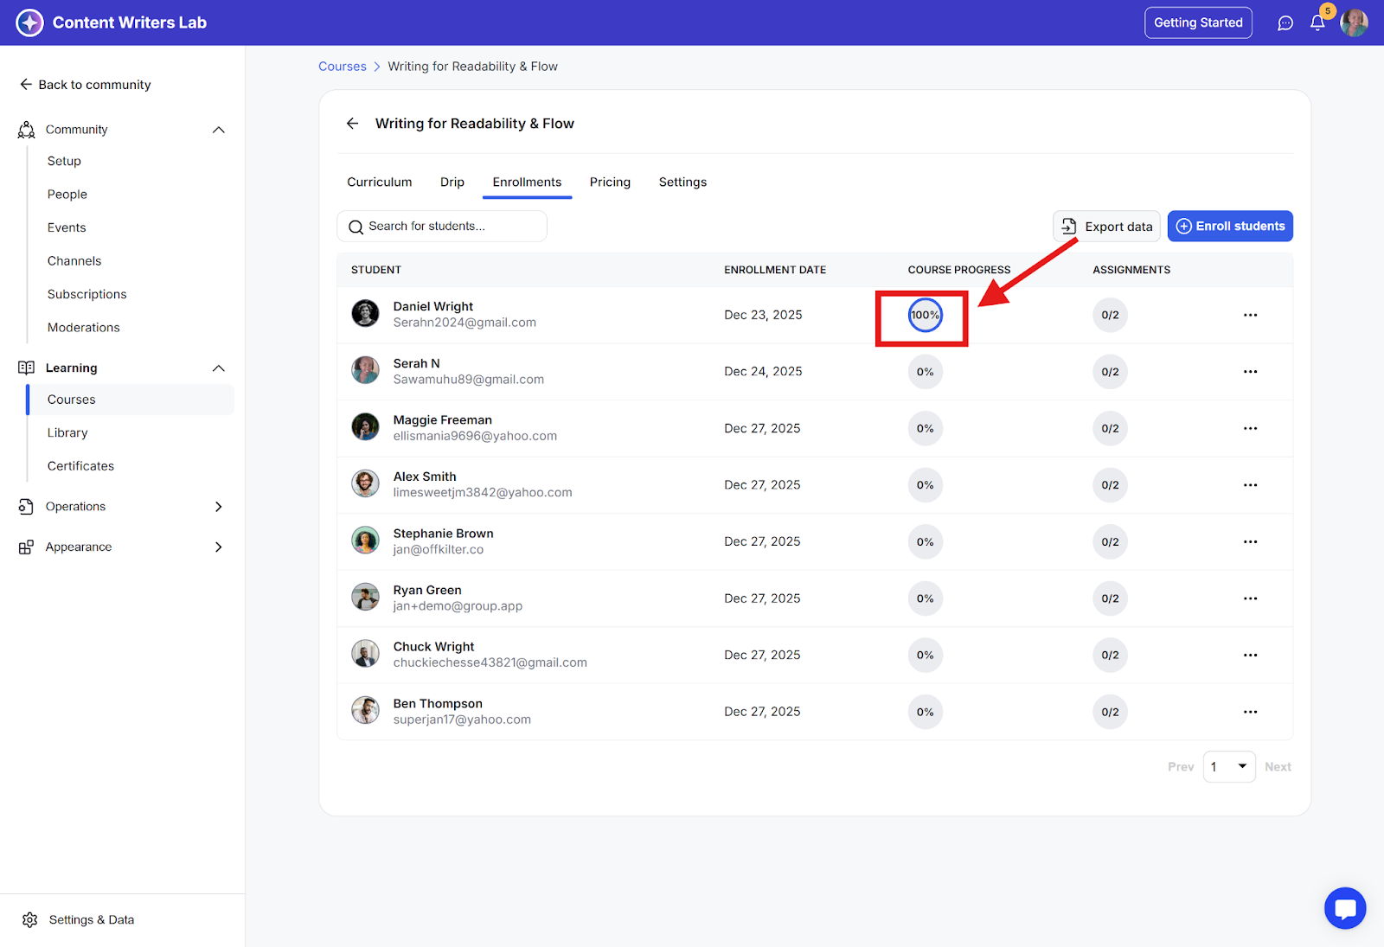Click Daniel Wright's 100% progress indicator
This screenshot has height=947, width=1384.
click(x=925, y=316)
